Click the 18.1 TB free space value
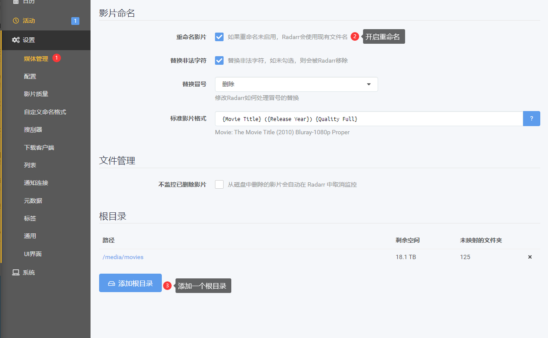The width and height of the screenshot is (548, 338). [x=406, y=257]
